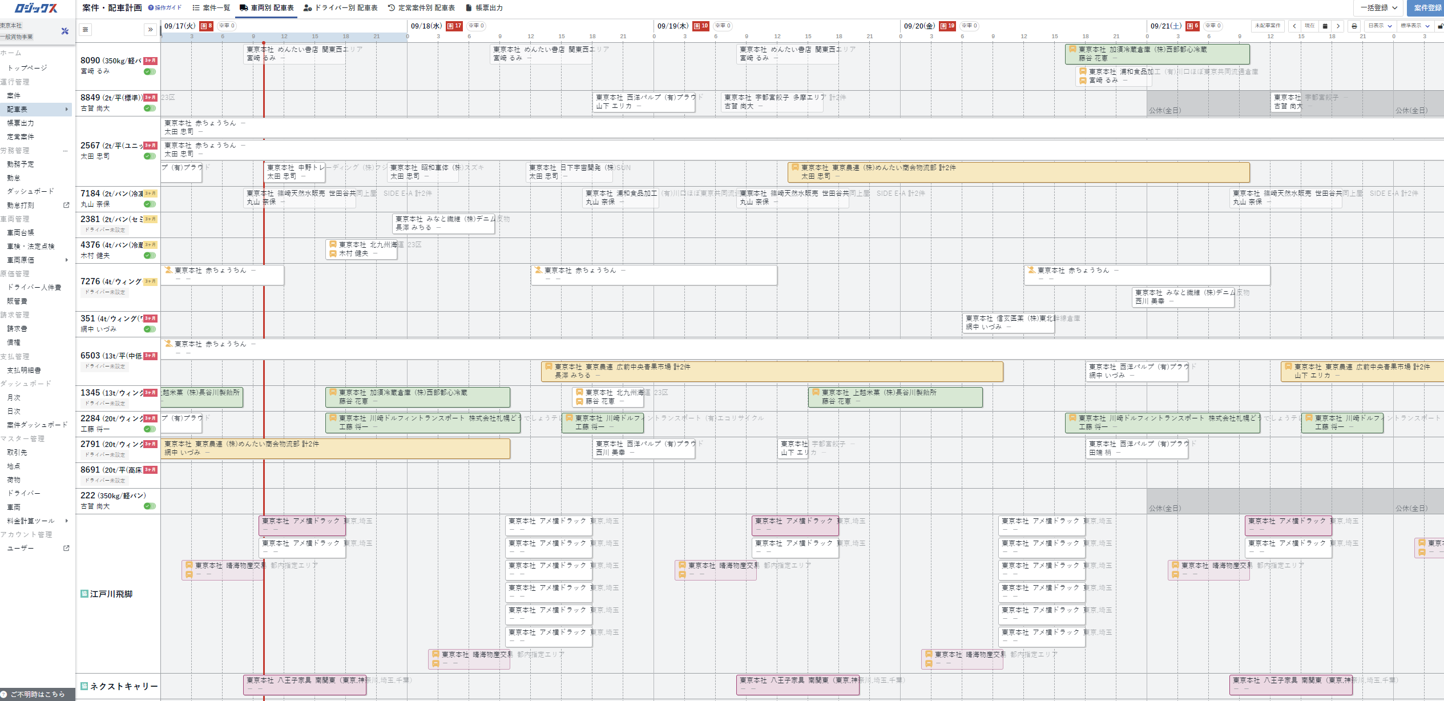Open 車両台帳 in sidebar
1444x701 pixels.
[21, 232]
